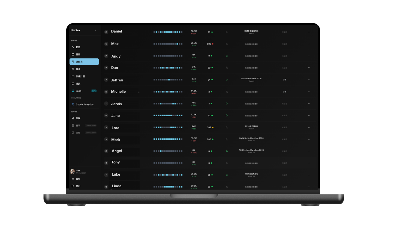Go to 訓練計畫 training plans

pos(84,76)
